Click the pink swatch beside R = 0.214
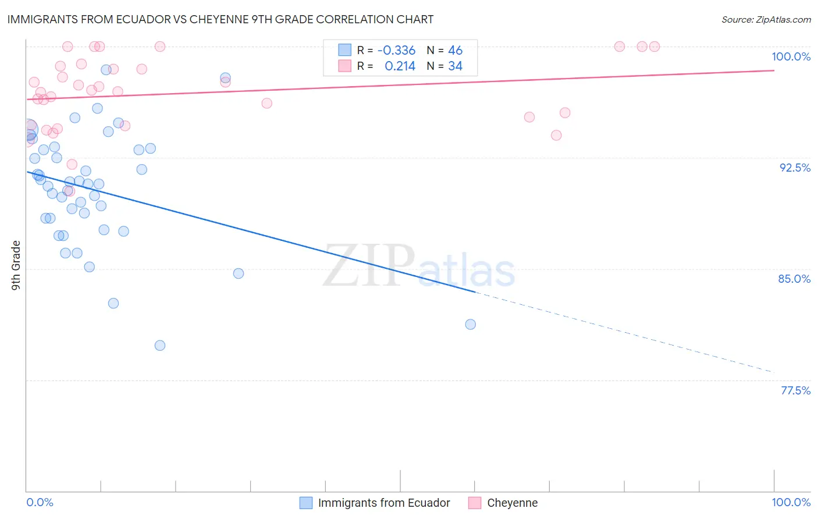 [x=345, y=66]
